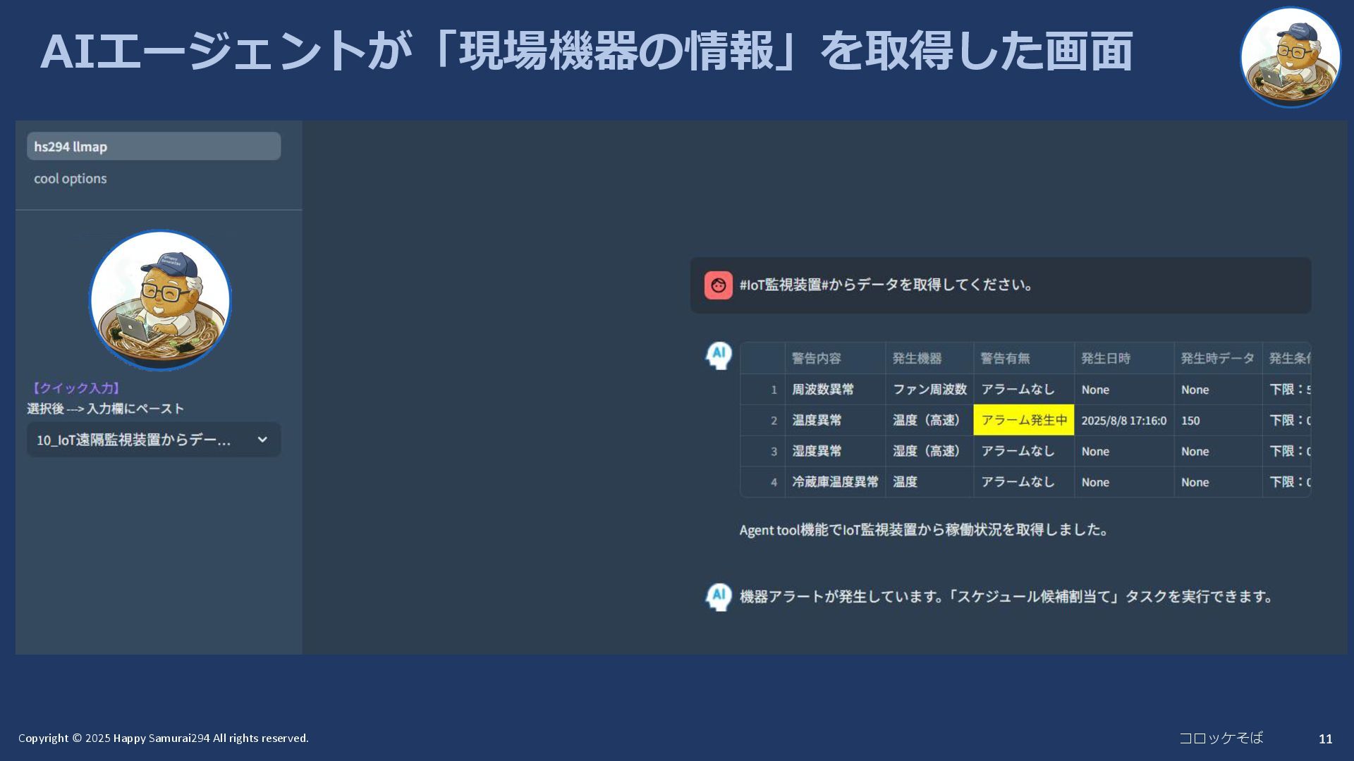Click the 2025/8/8 17:16:0 timestamp cell
1354x761 pixels.
pyautogui.click(x=1123, y=421)
